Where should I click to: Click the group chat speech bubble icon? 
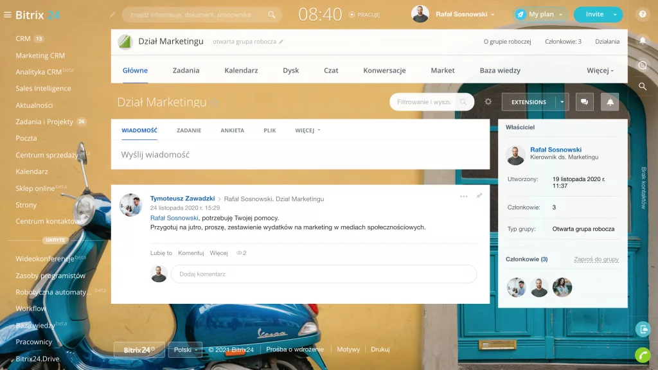pyautogui.click(x=584, y=101)
